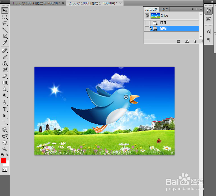Reset default foreground and background colors
The height and width of the screenshot is (196, 216).
click(x=2, y=155)
